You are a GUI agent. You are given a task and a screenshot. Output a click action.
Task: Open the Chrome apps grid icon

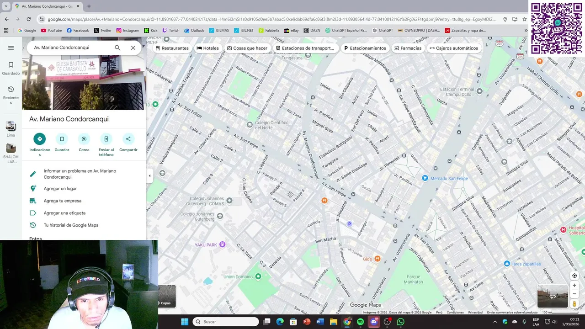coord(6,31)
